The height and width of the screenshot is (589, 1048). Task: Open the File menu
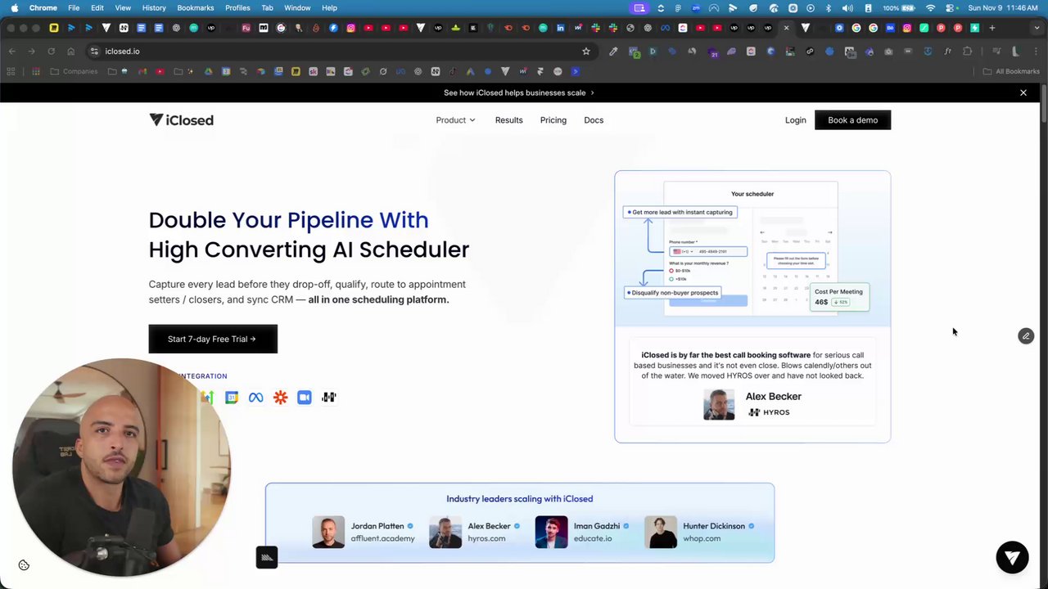(x=74, y=7)
